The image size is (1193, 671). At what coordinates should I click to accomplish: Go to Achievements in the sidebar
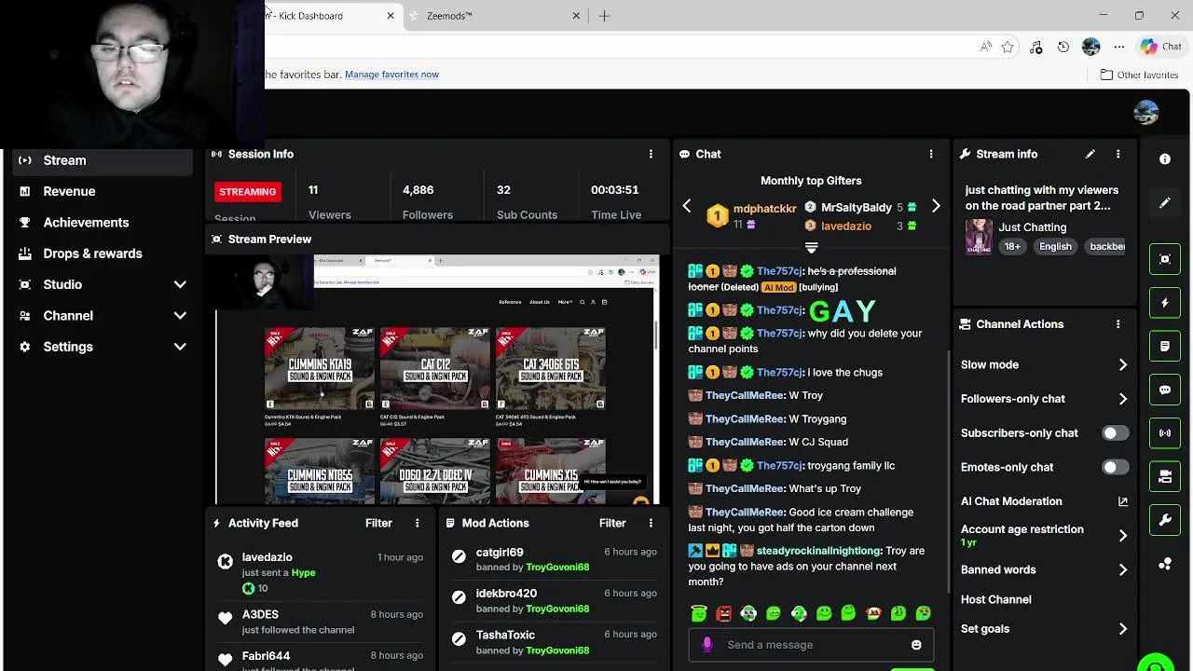pos(86,222)
